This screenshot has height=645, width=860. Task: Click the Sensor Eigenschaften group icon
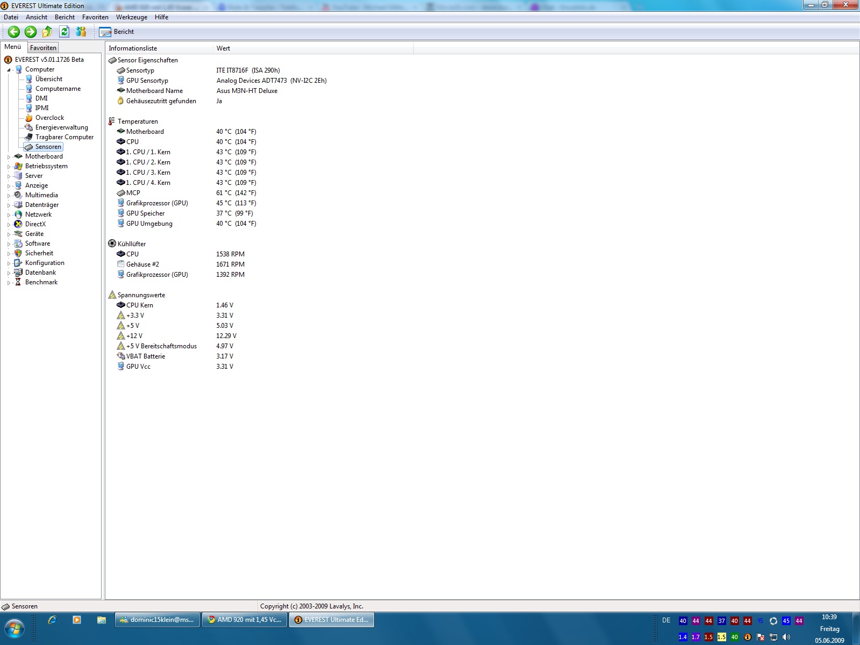[112, 60]
